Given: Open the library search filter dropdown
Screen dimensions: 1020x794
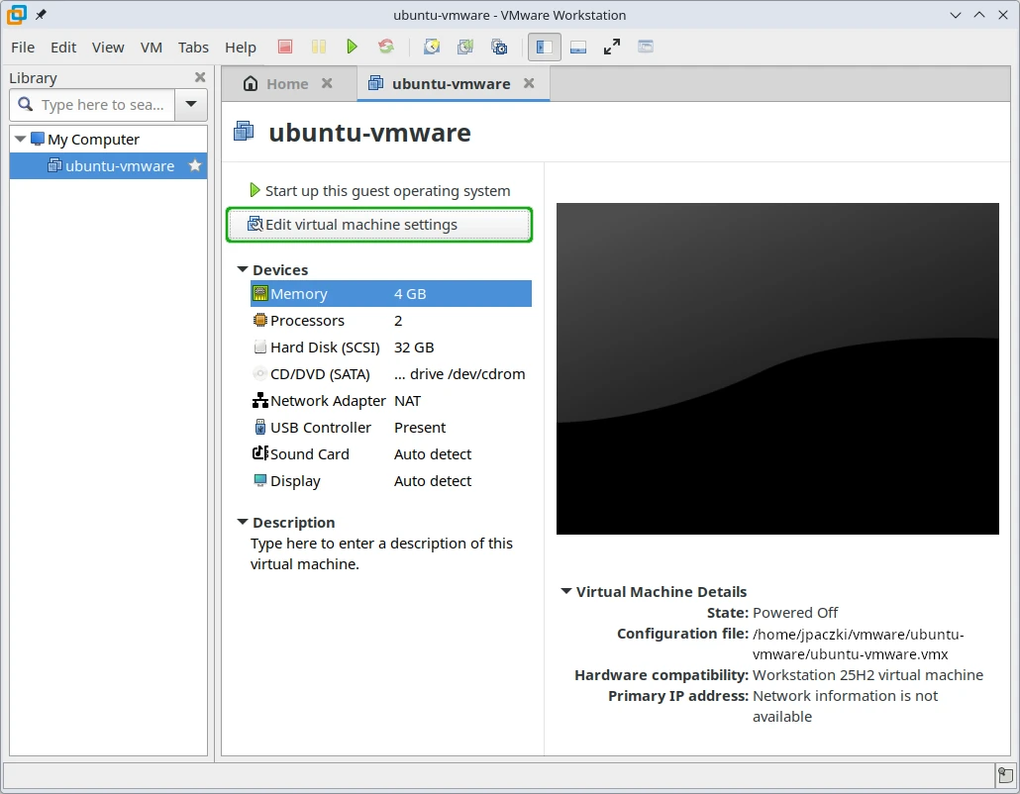Looking at the screenshot, I should [x=191, y=105].
